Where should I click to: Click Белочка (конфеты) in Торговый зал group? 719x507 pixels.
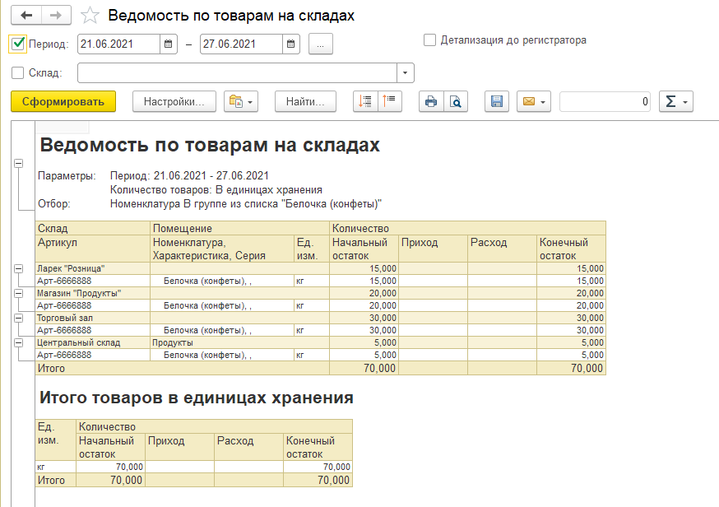tap(222, 330)
